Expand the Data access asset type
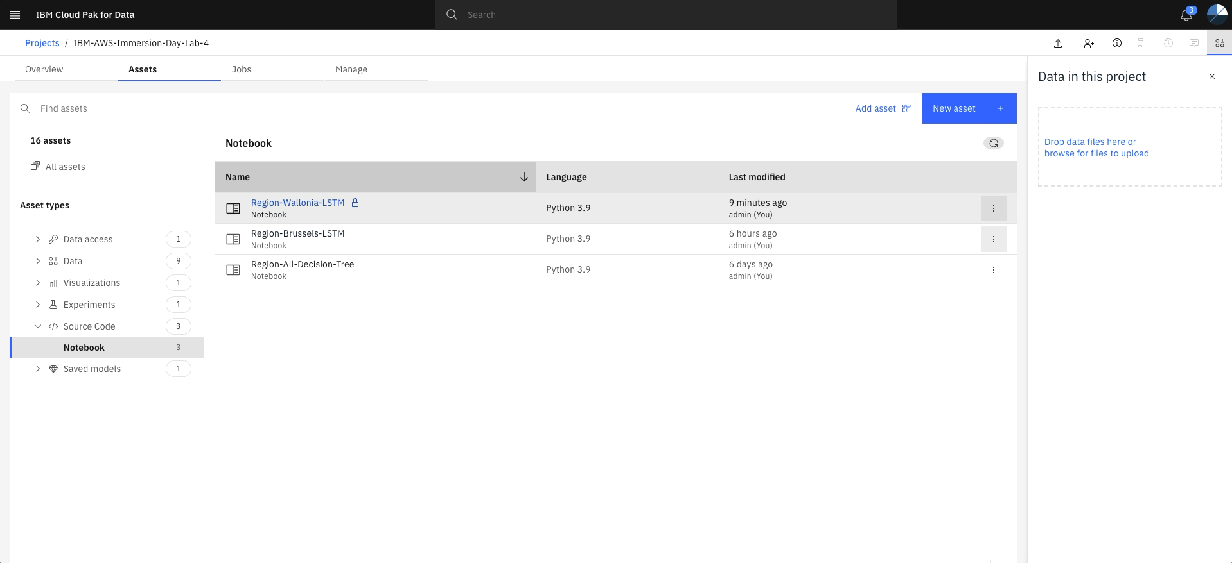This screenshot has width=1232, height=563. coord(38,239)
